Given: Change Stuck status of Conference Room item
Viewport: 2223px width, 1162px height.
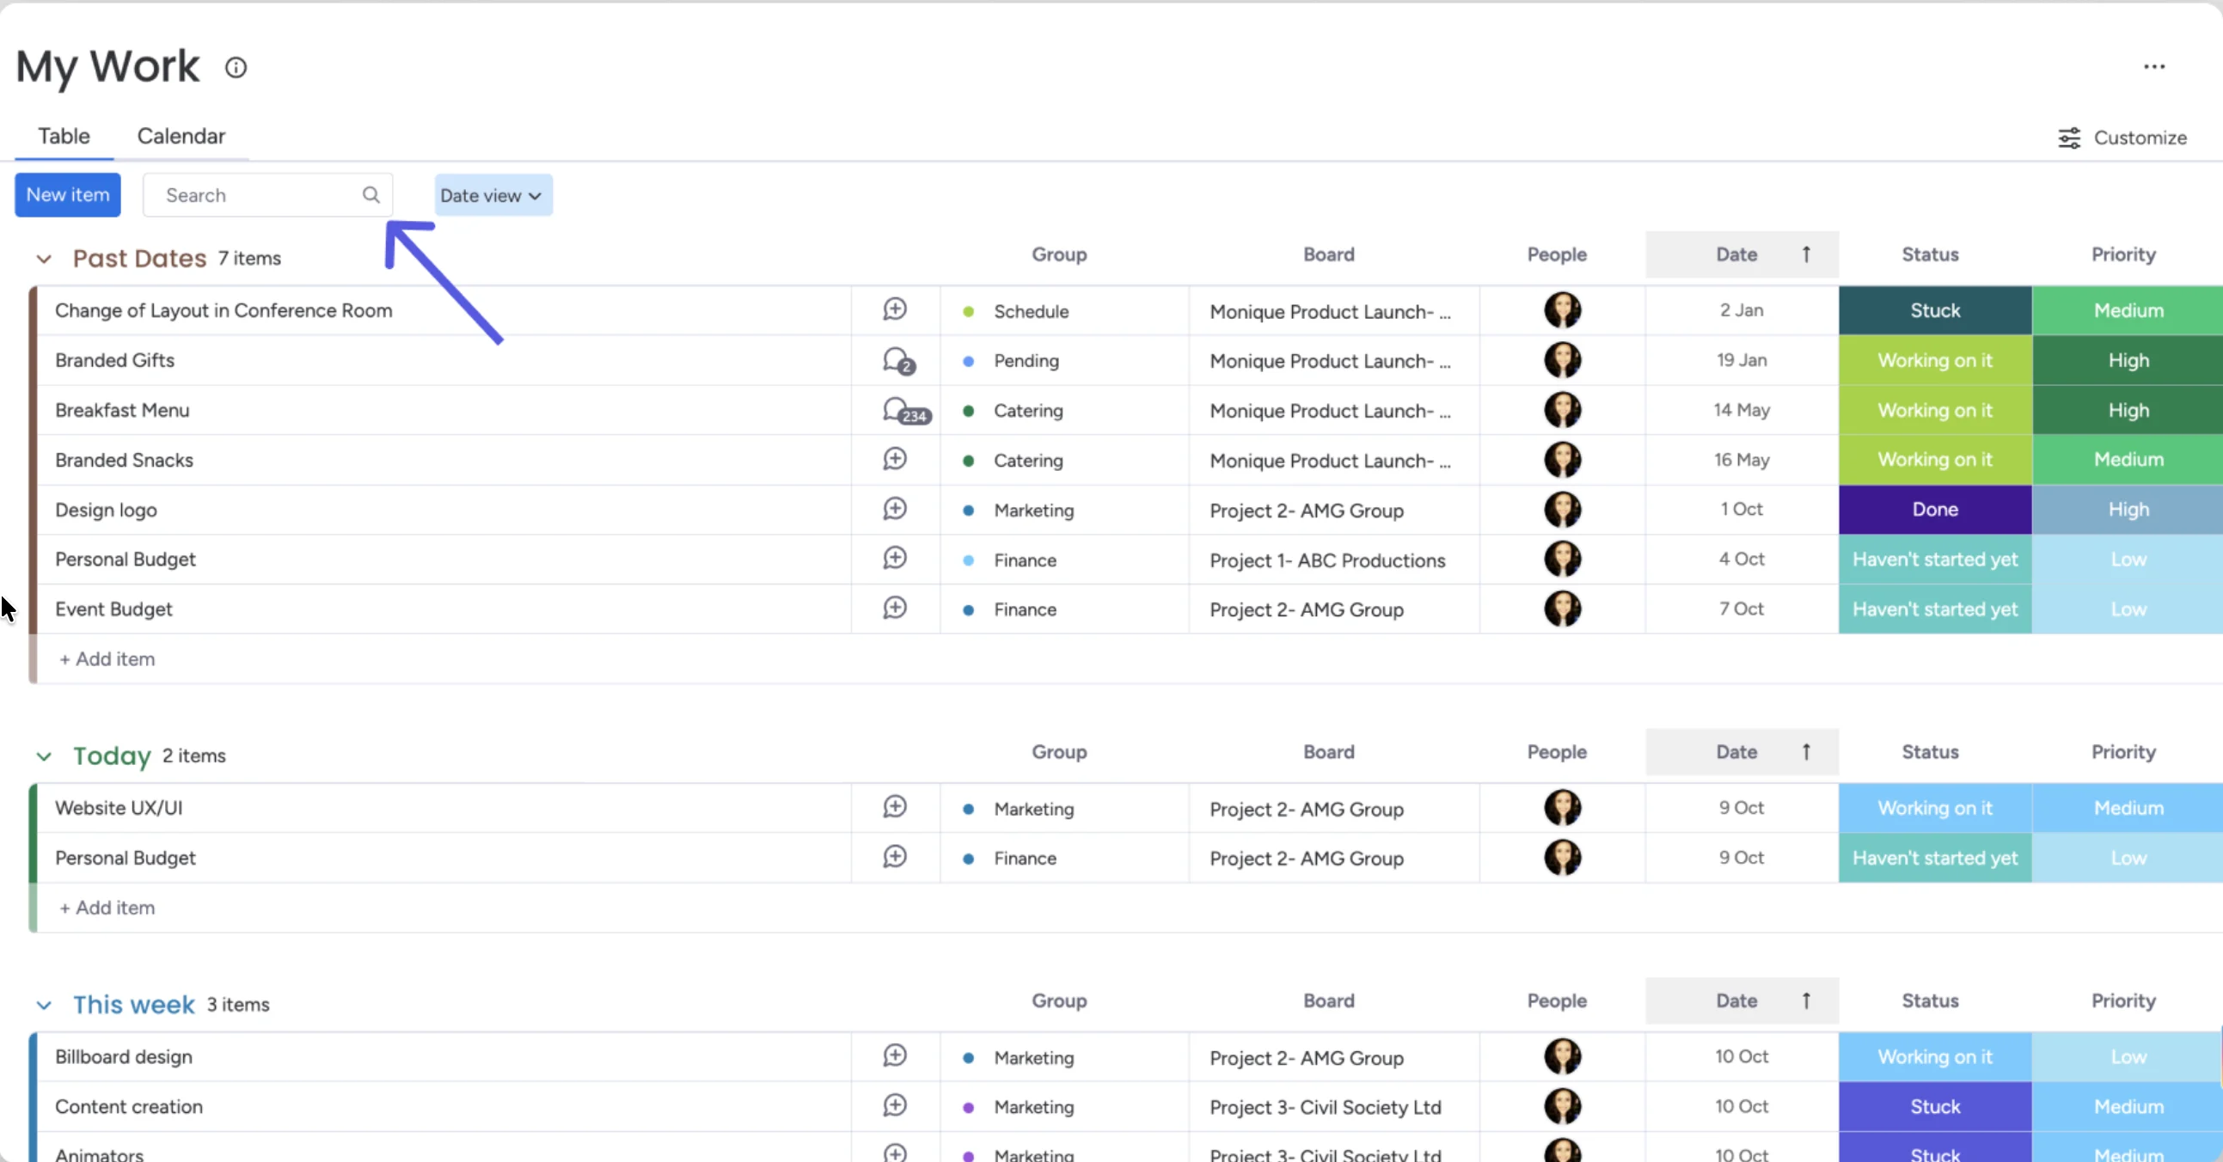Looking at the screenshot, I should tap(1935, 310).
